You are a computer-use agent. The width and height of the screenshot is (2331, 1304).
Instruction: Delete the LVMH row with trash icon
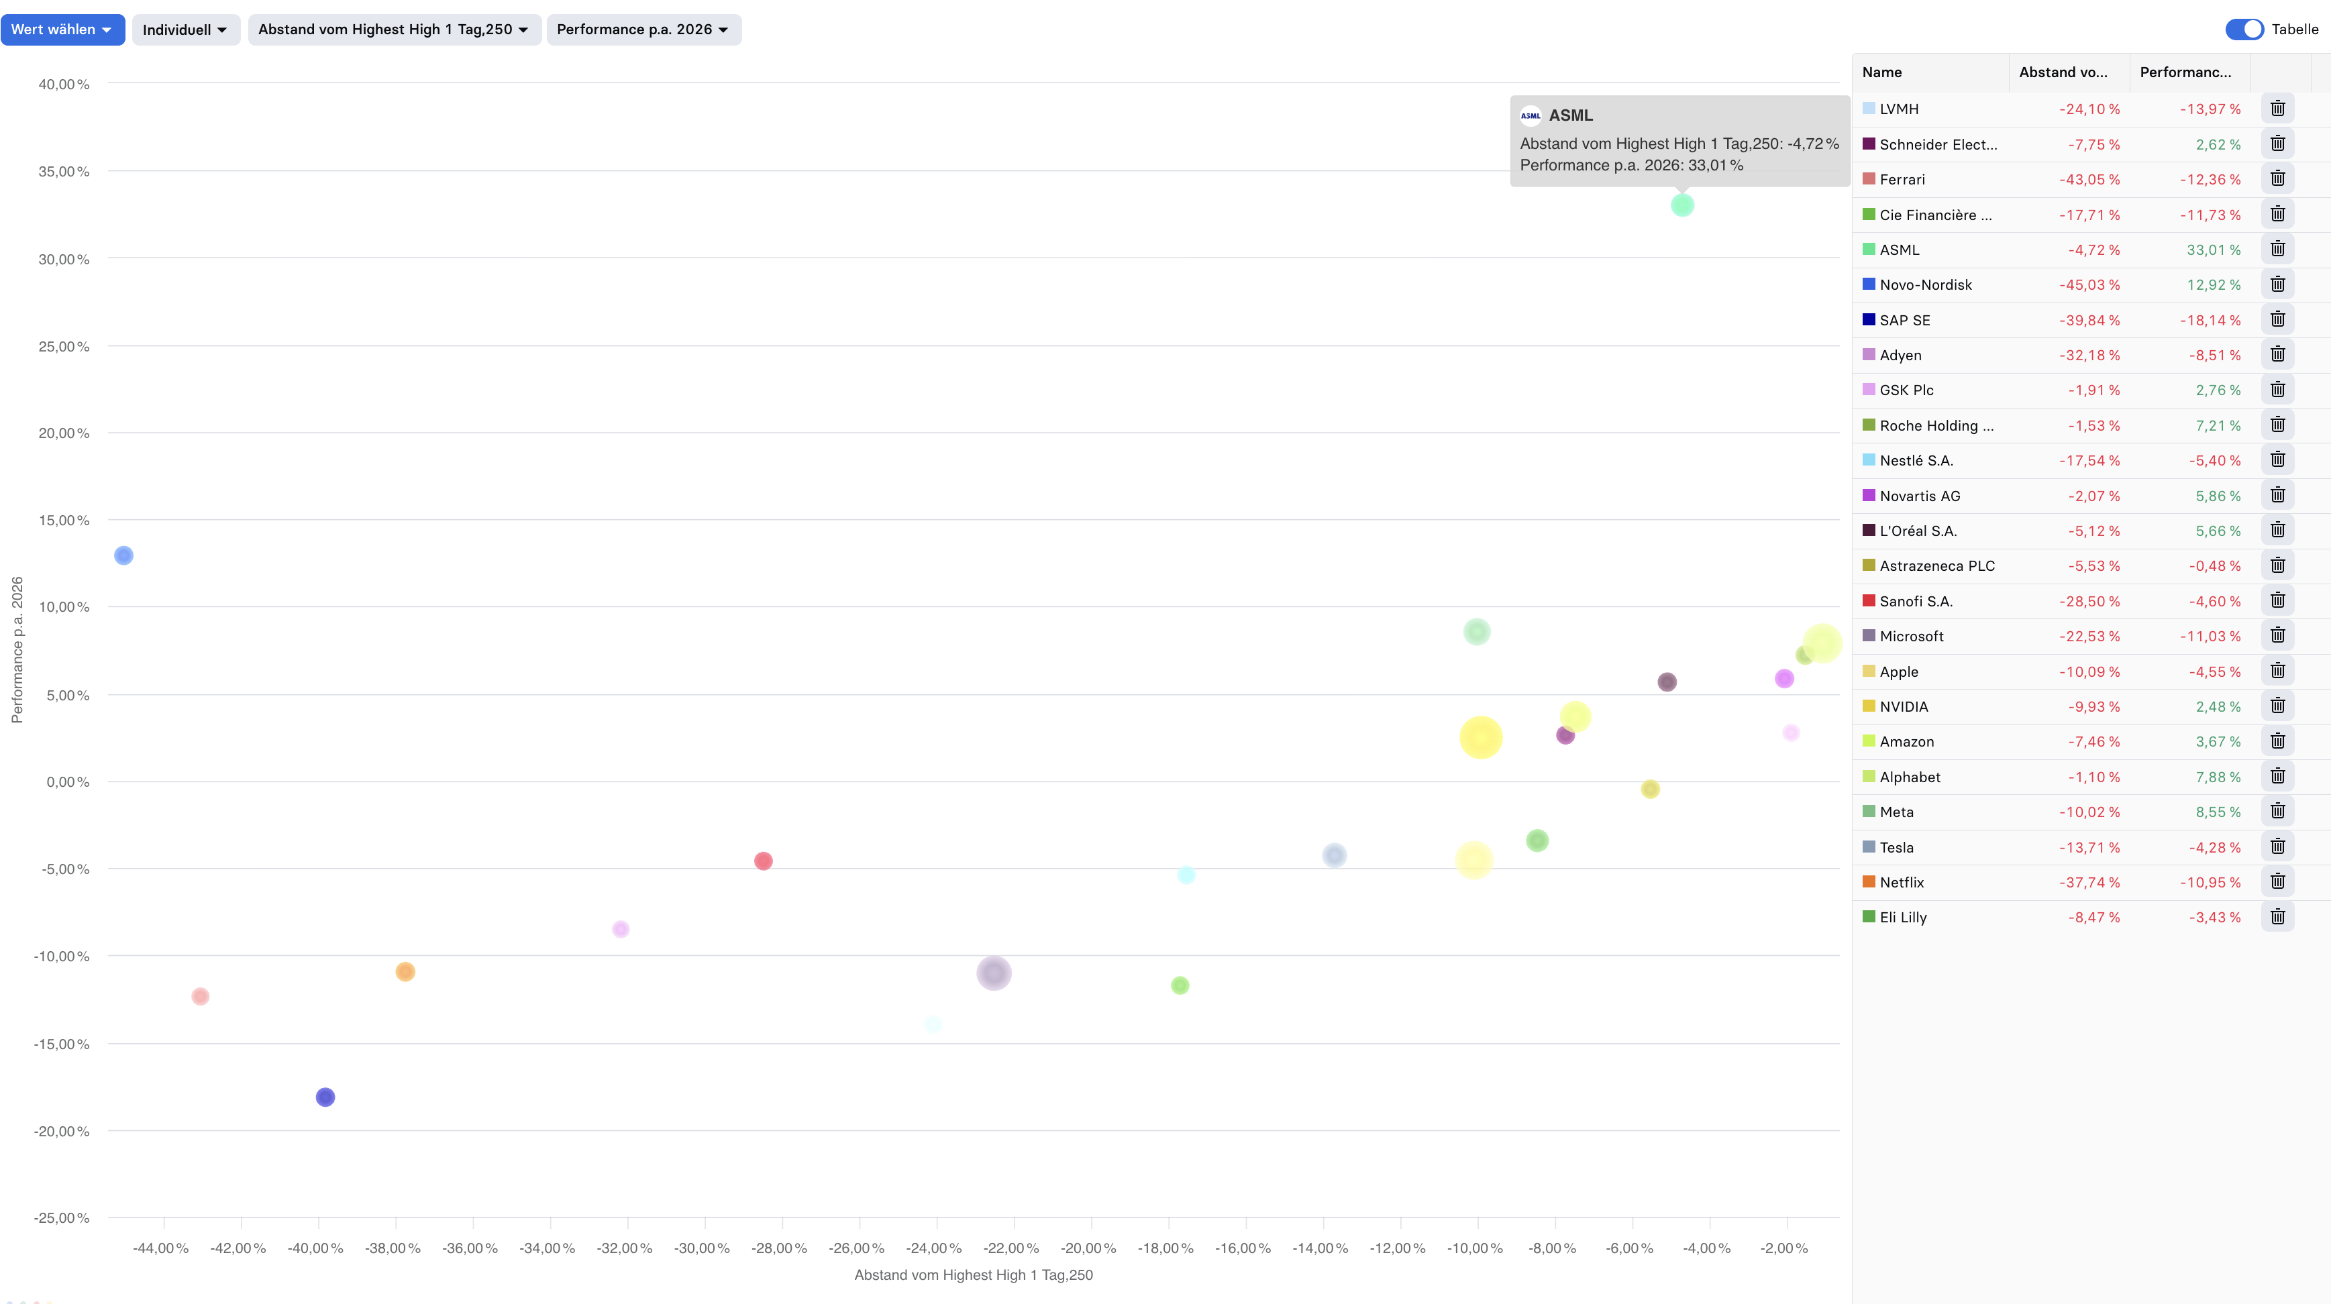click(x=2277, y=109)
